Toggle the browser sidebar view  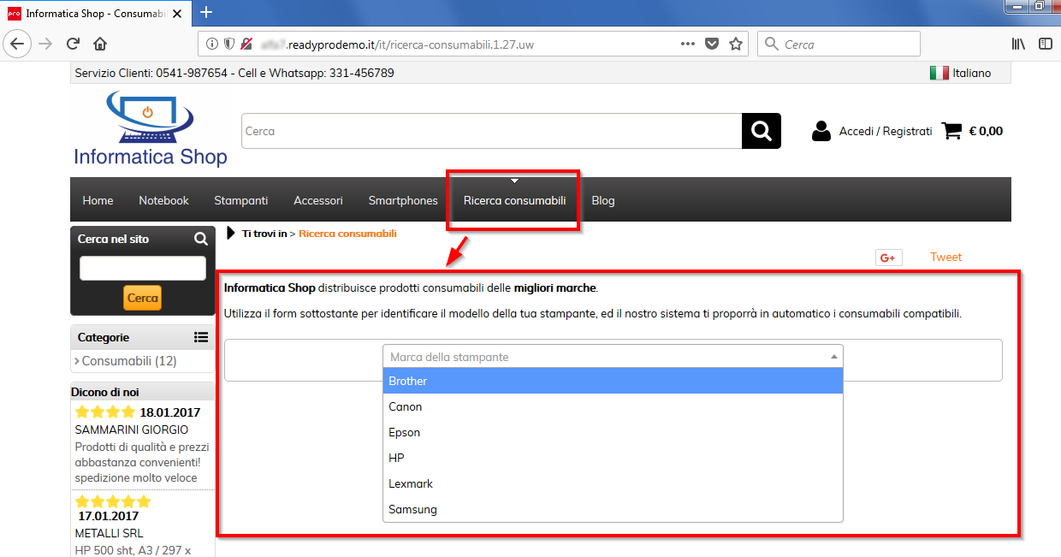pos(1045,44)
